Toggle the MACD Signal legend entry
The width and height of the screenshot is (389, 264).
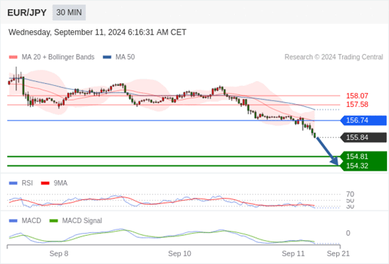click(x=76, y=220)
